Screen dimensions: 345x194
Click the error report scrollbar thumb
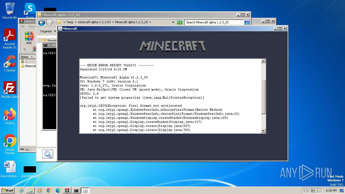(x=263, y=97)
